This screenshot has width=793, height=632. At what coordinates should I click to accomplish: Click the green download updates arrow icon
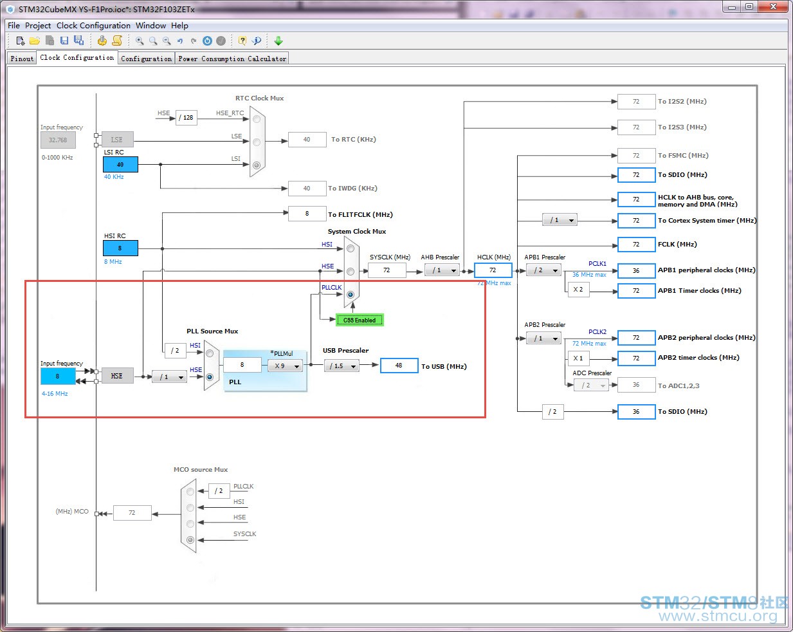coord(278,41)
